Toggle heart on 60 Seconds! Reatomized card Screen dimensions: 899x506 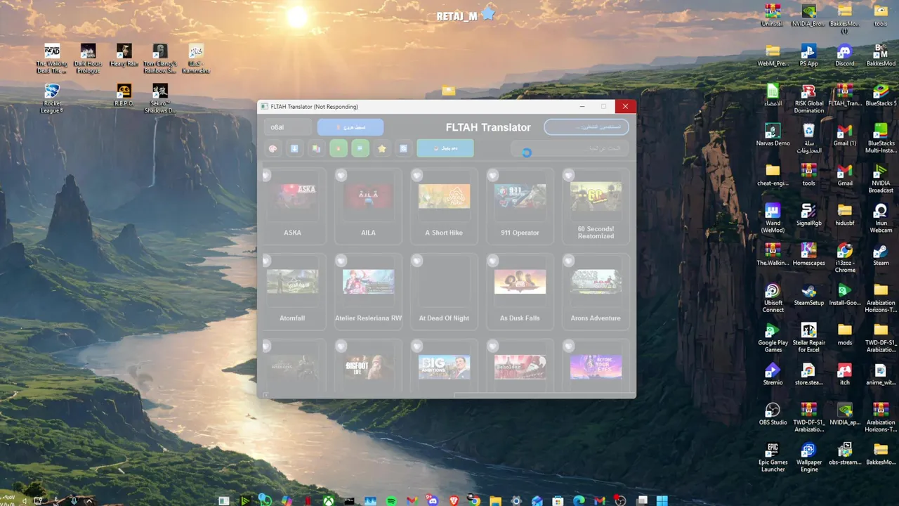click(569, 175)
